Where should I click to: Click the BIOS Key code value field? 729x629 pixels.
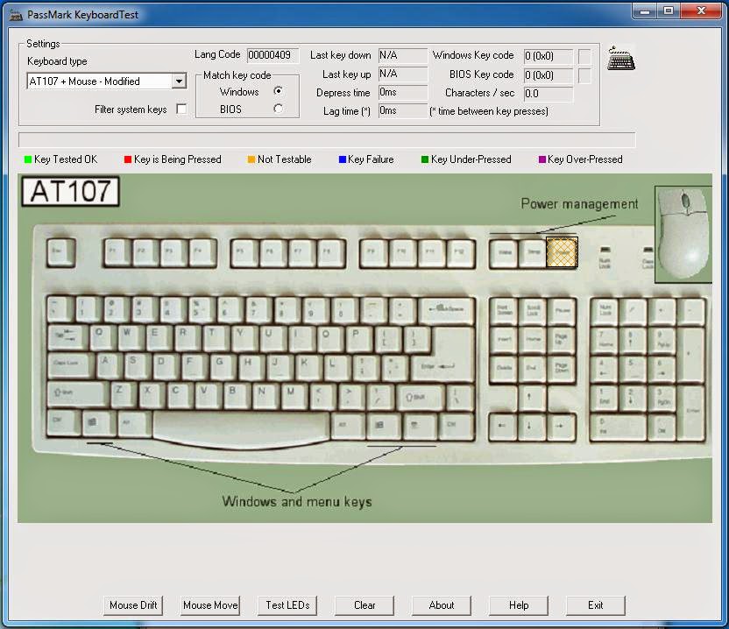click(x=549, y=75)
